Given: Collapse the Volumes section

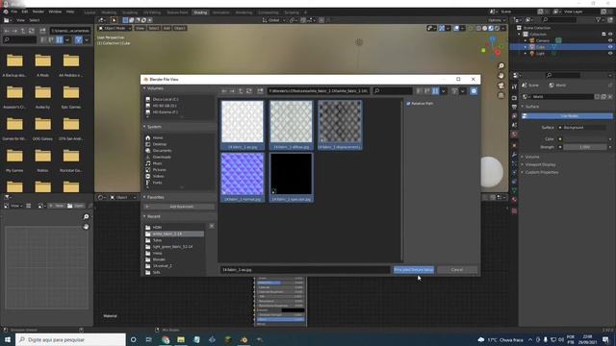Looking at the screenshot, I should coord(154,88).
